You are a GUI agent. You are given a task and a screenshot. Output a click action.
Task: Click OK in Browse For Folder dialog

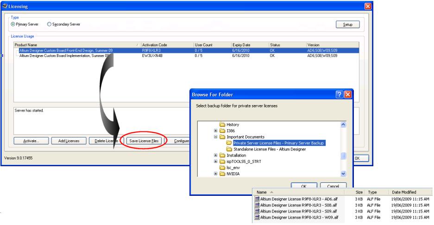tap(304, 186)
